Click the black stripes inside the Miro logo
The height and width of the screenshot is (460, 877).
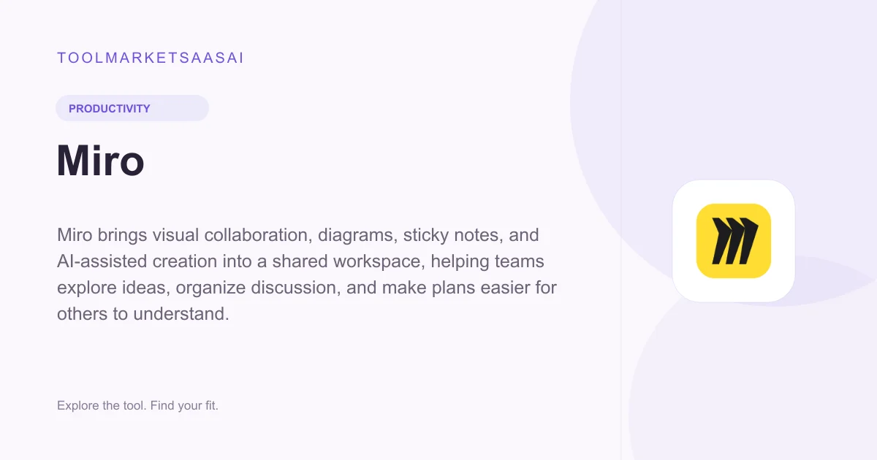(x=733, y=241)
